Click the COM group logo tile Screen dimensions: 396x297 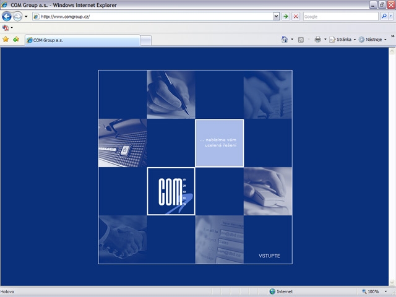coord(171,191)
